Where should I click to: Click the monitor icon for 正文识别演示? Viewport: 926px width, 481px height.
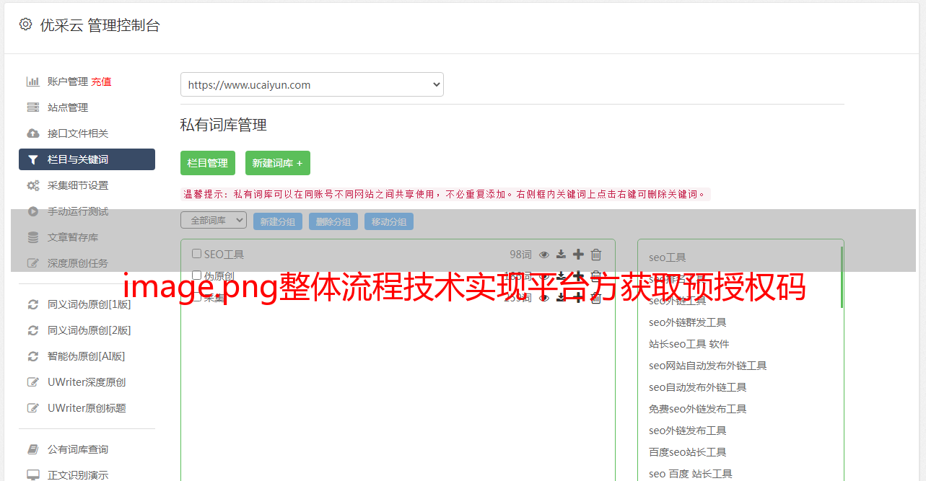(x=33, y=475)
